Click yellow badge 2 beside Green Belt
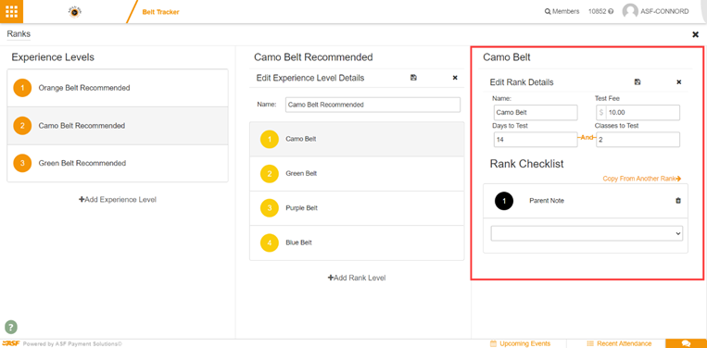The width and height of the screenshot is (707, 348). click(270, 174)
